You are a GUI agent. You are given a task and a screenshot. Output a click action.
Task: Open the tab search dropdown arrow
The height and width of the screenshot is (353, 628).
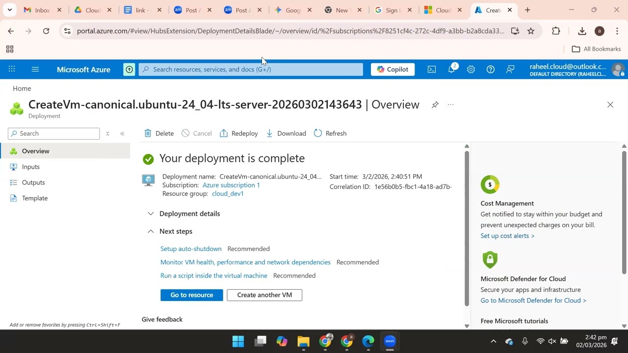point(9,10)
